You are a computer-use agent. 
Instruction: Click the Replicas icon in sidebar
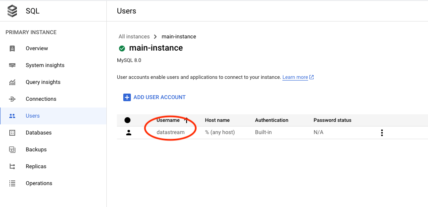tap(12, 167)
